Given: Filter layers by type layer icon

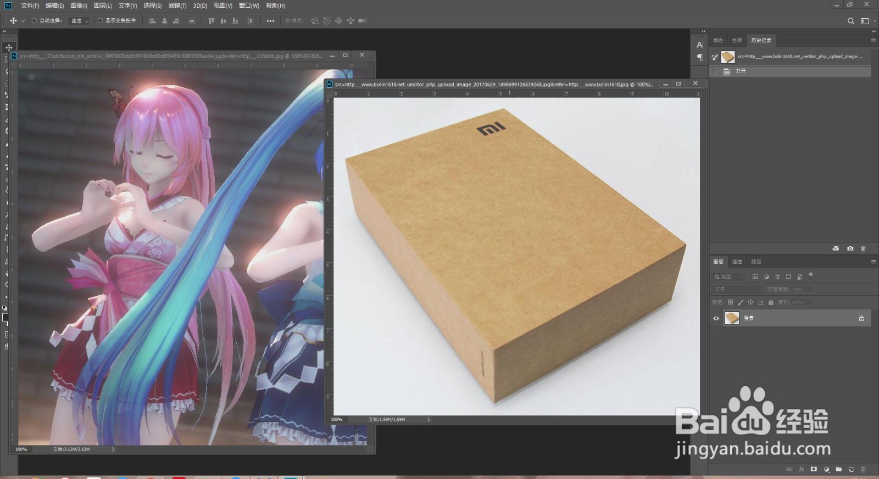Looking at the screenshot, I should [x=777, y=277].
